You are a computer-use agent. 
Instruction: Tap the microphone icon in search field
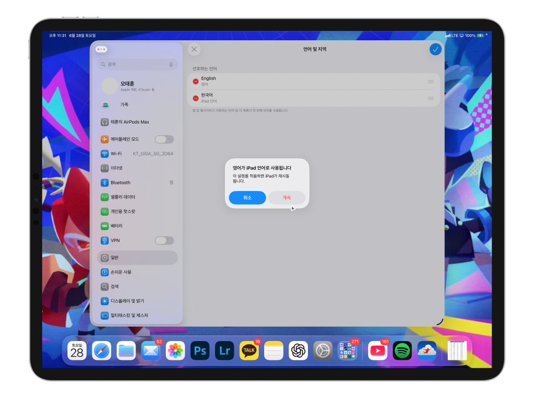click(171, 64)
